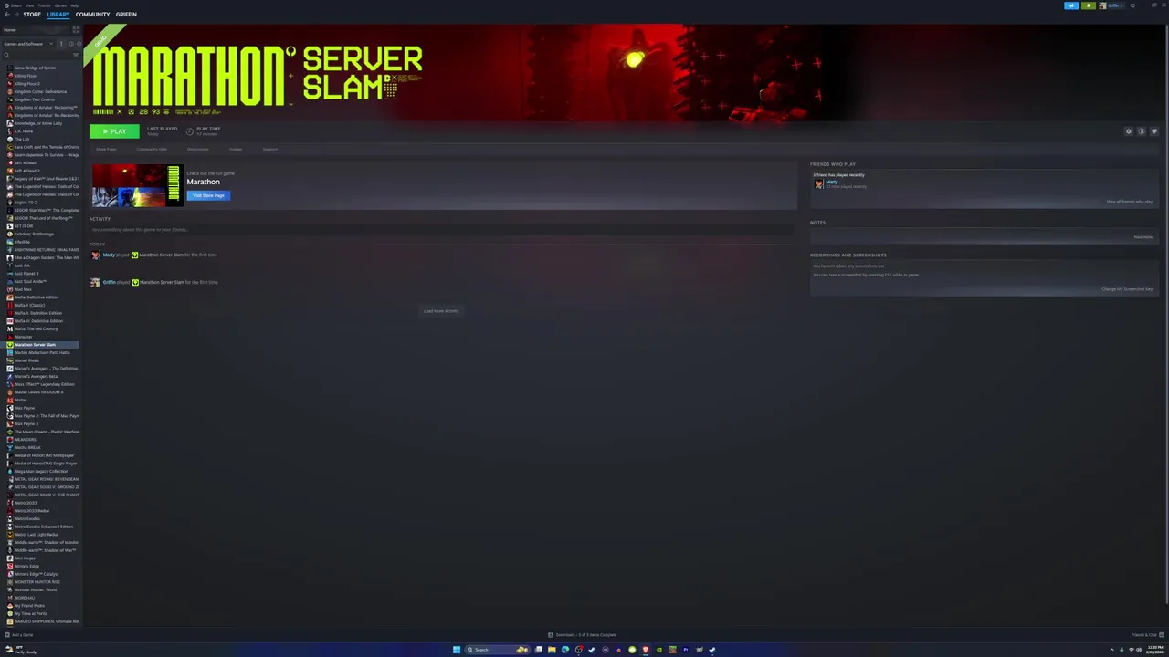
Task: Open Store Page link under Play
Action: click(x=106, y=149)
